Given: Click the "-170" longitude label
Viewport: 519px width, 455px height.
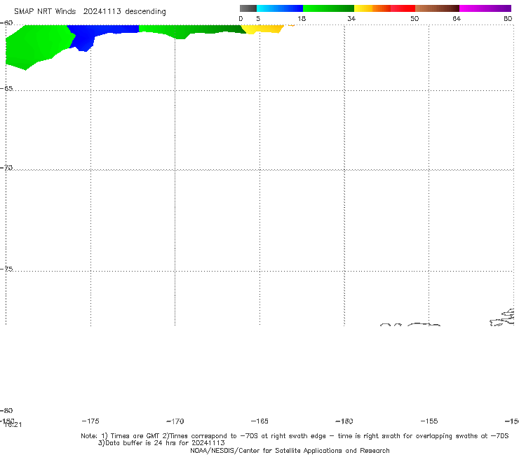Looking at the screenshot, I should tap(175, 421).
